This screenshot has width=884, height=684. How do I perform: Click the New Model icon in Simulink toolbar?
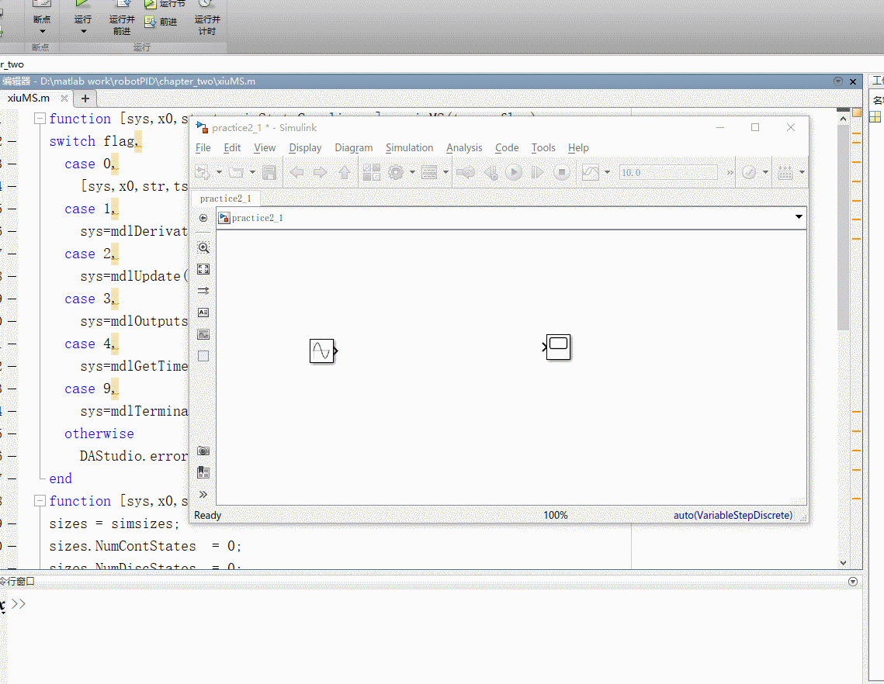tap(203, 172)
